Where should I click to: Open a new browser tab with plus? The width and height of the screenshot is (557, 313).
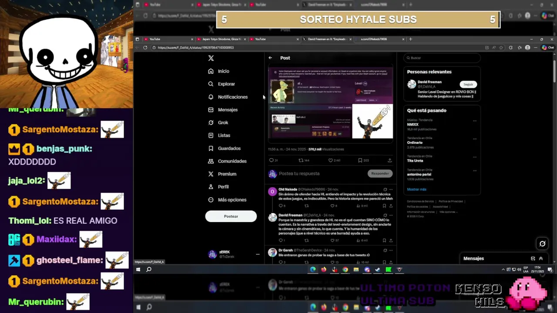410,39
